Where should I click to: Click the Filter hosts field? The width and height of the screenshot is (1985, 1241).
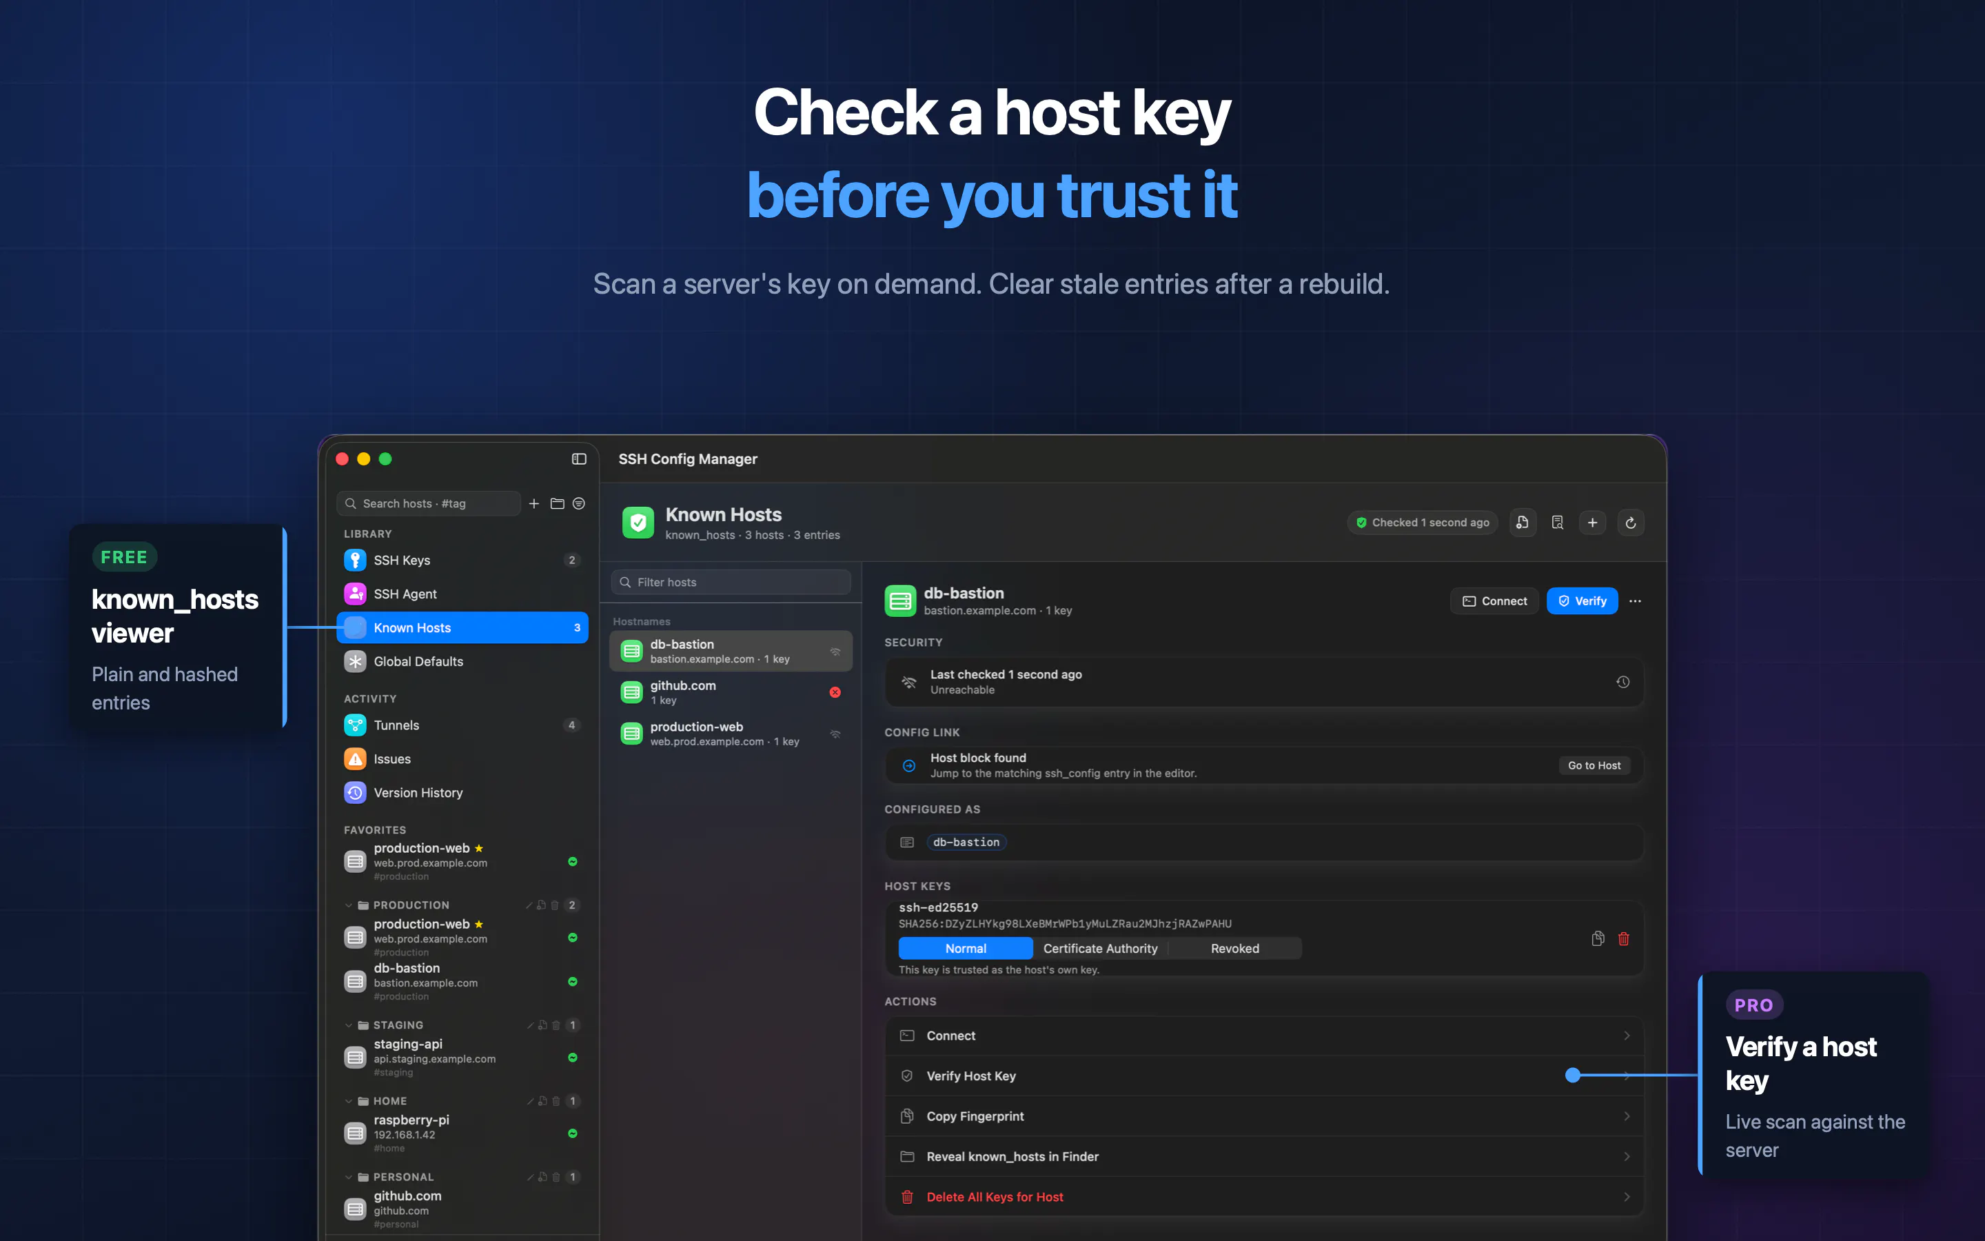(731, 582)
